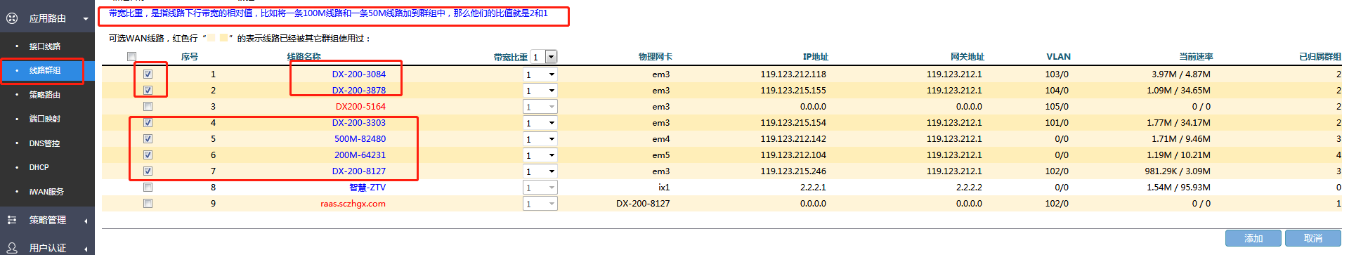Click the 应用路由 sidebar icon
Screen dimensions: 1349x255
click(11, 18)
